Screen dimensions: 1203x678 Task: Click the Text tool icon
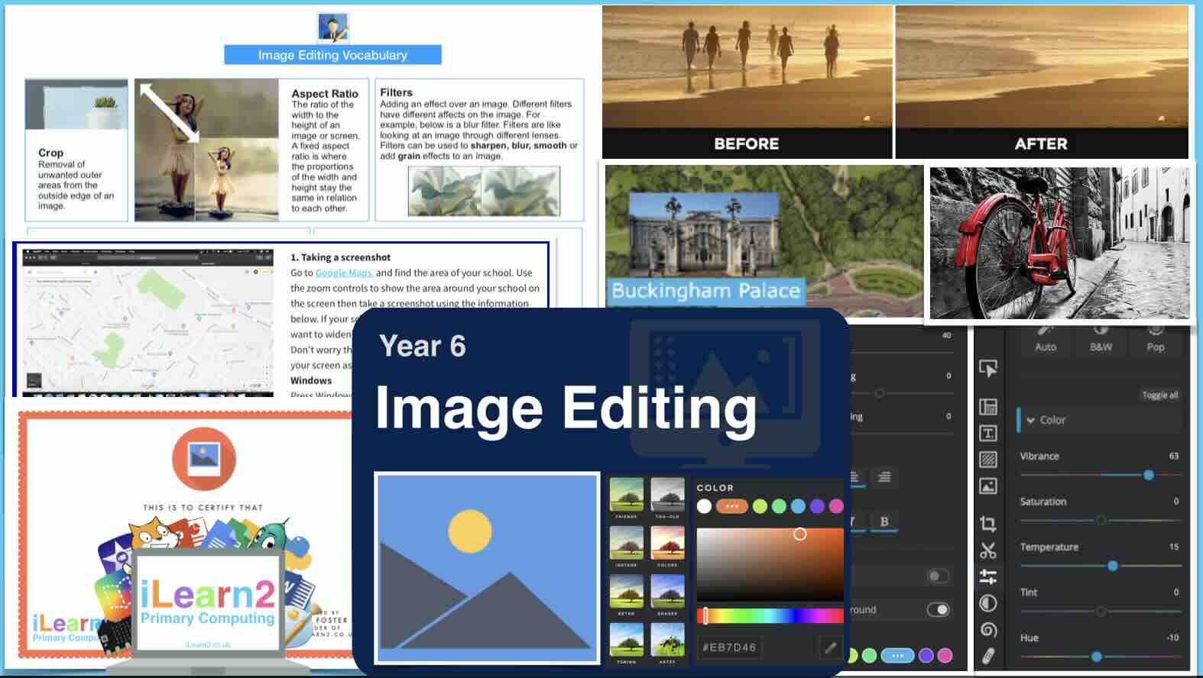click(x=987, y=434)
